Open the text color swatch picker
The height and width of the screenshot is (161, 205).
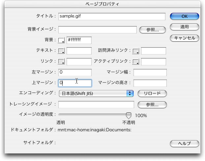pyautogui.click(x=62, y=51)
